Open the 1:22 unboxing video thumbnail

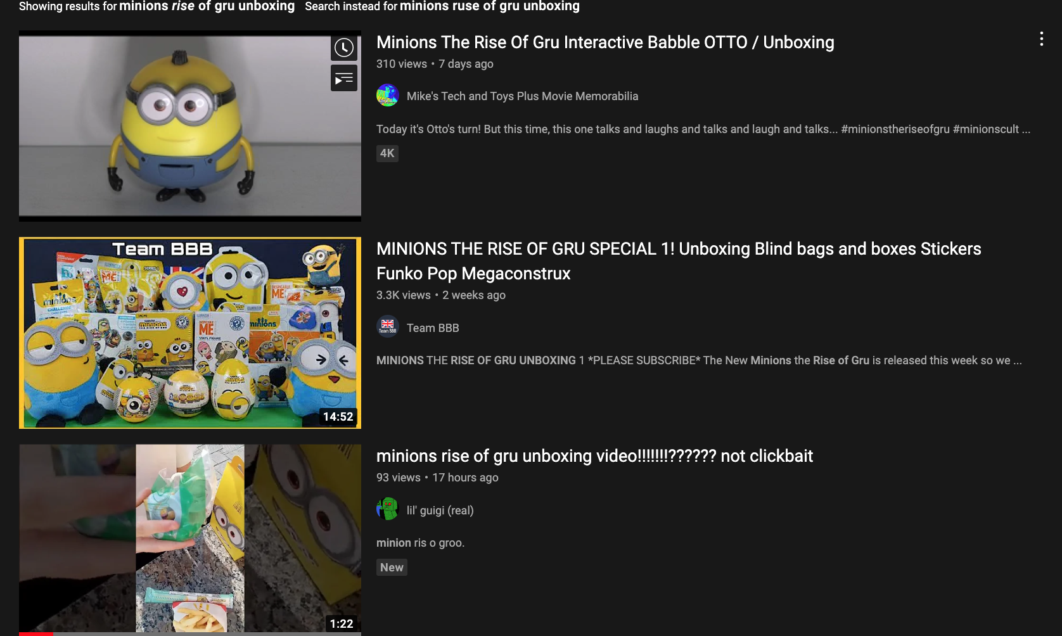(190, 537)
